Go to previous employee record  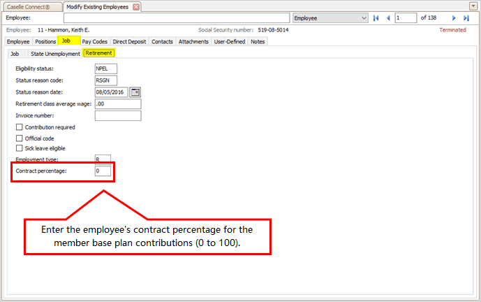tap(387, 17)
